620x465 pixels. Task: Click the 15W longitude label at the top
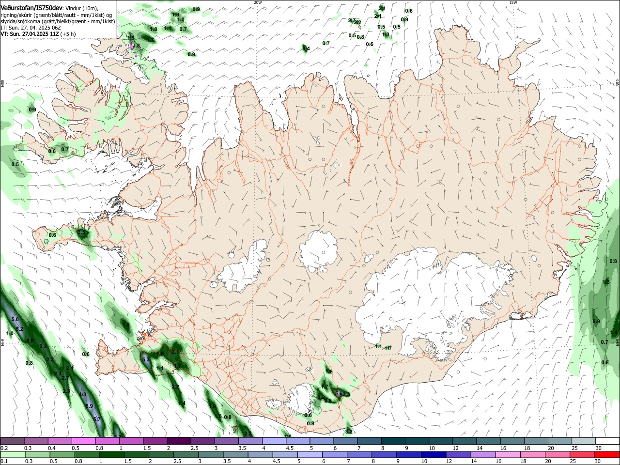click(x=513, y=2)
